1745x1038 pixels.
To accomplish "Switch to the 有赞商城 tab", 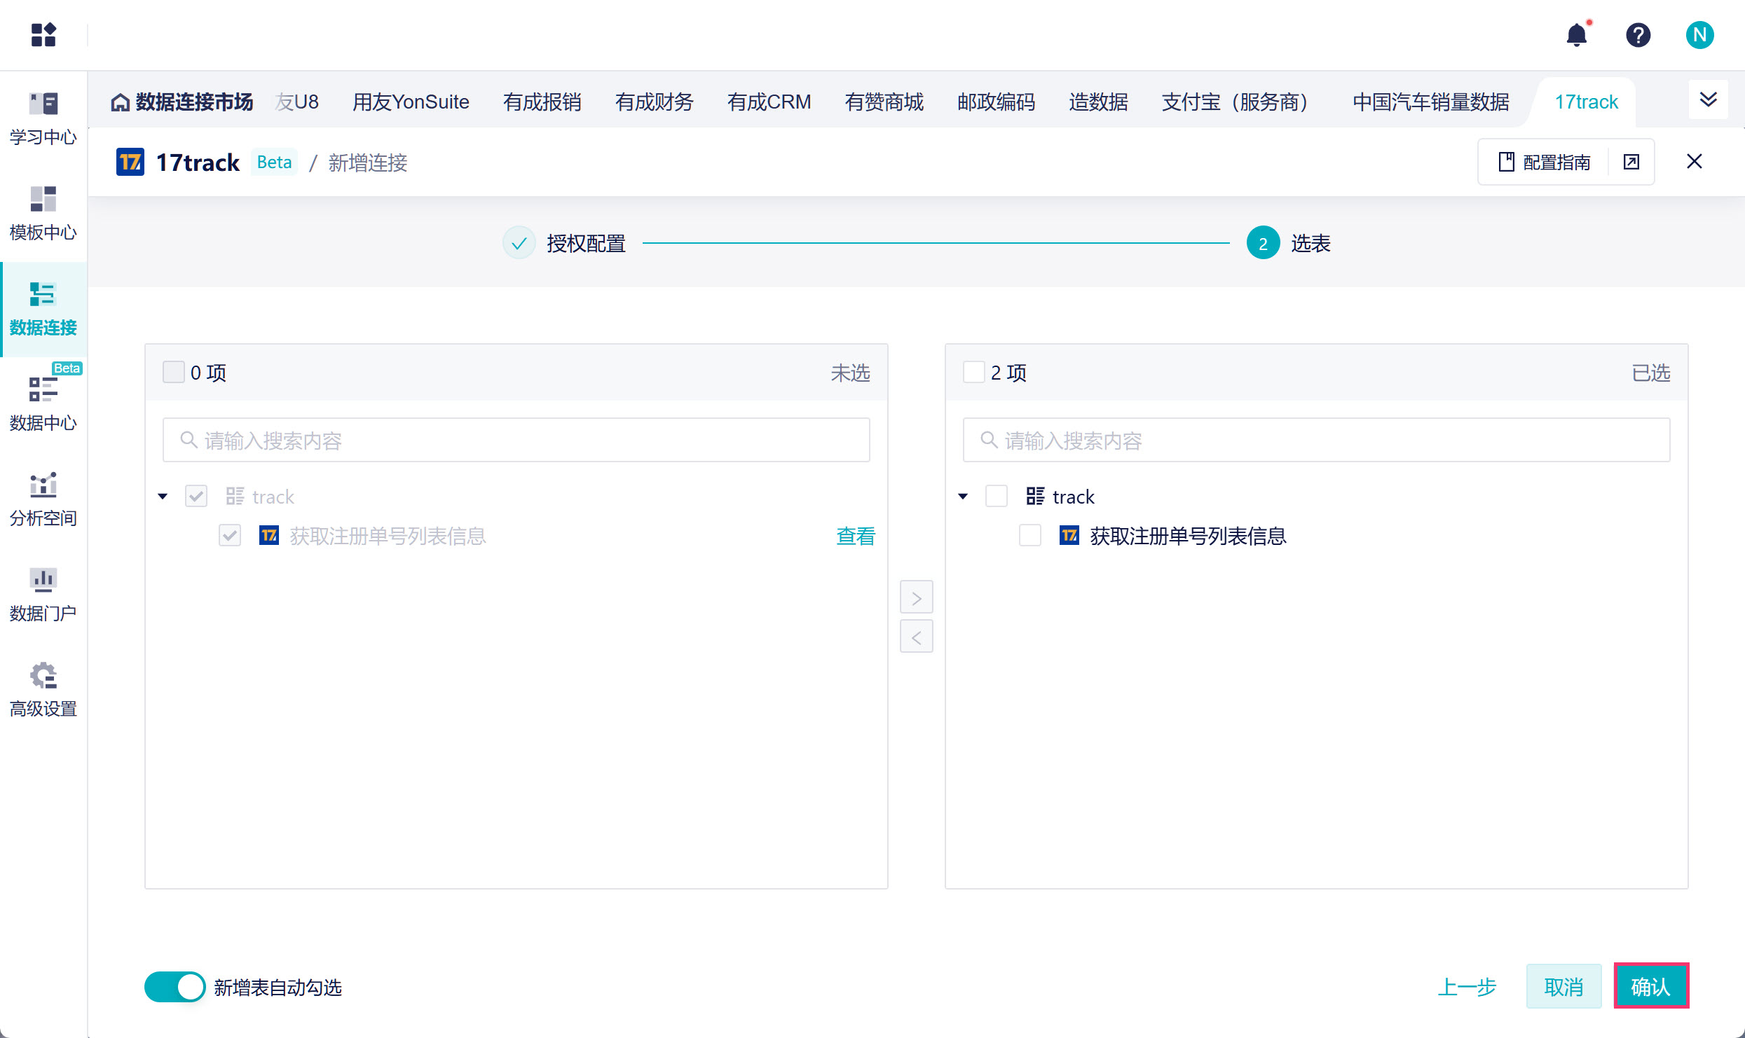I will pos(884,102).
